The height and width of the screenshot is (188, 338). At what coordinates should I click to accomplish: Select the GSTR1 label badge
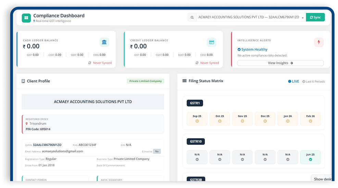pos(195,103)
